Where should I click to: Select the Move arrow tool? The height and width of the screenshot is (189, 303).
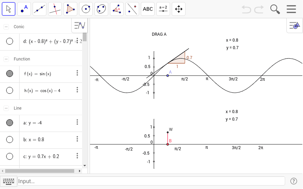pos(9,9)
